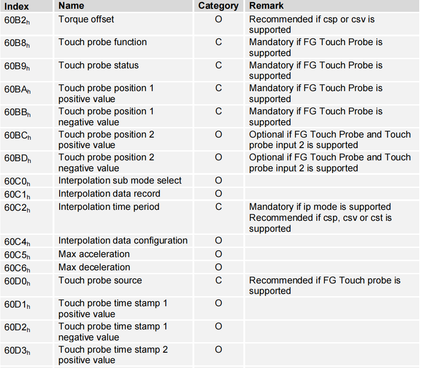Select the Touch probe status row name

pos(99,66)
